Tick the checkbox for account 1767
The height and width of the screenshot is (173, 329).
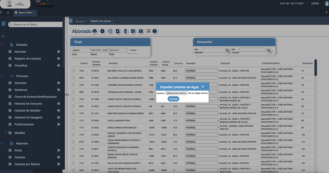coord(73,85)
